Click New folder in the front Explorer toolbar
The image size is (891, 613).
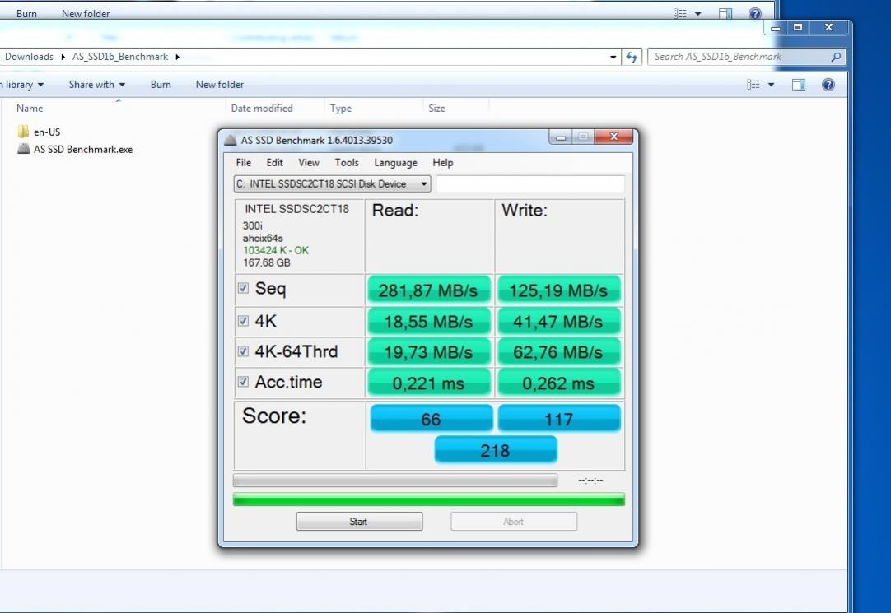point(219,85)
